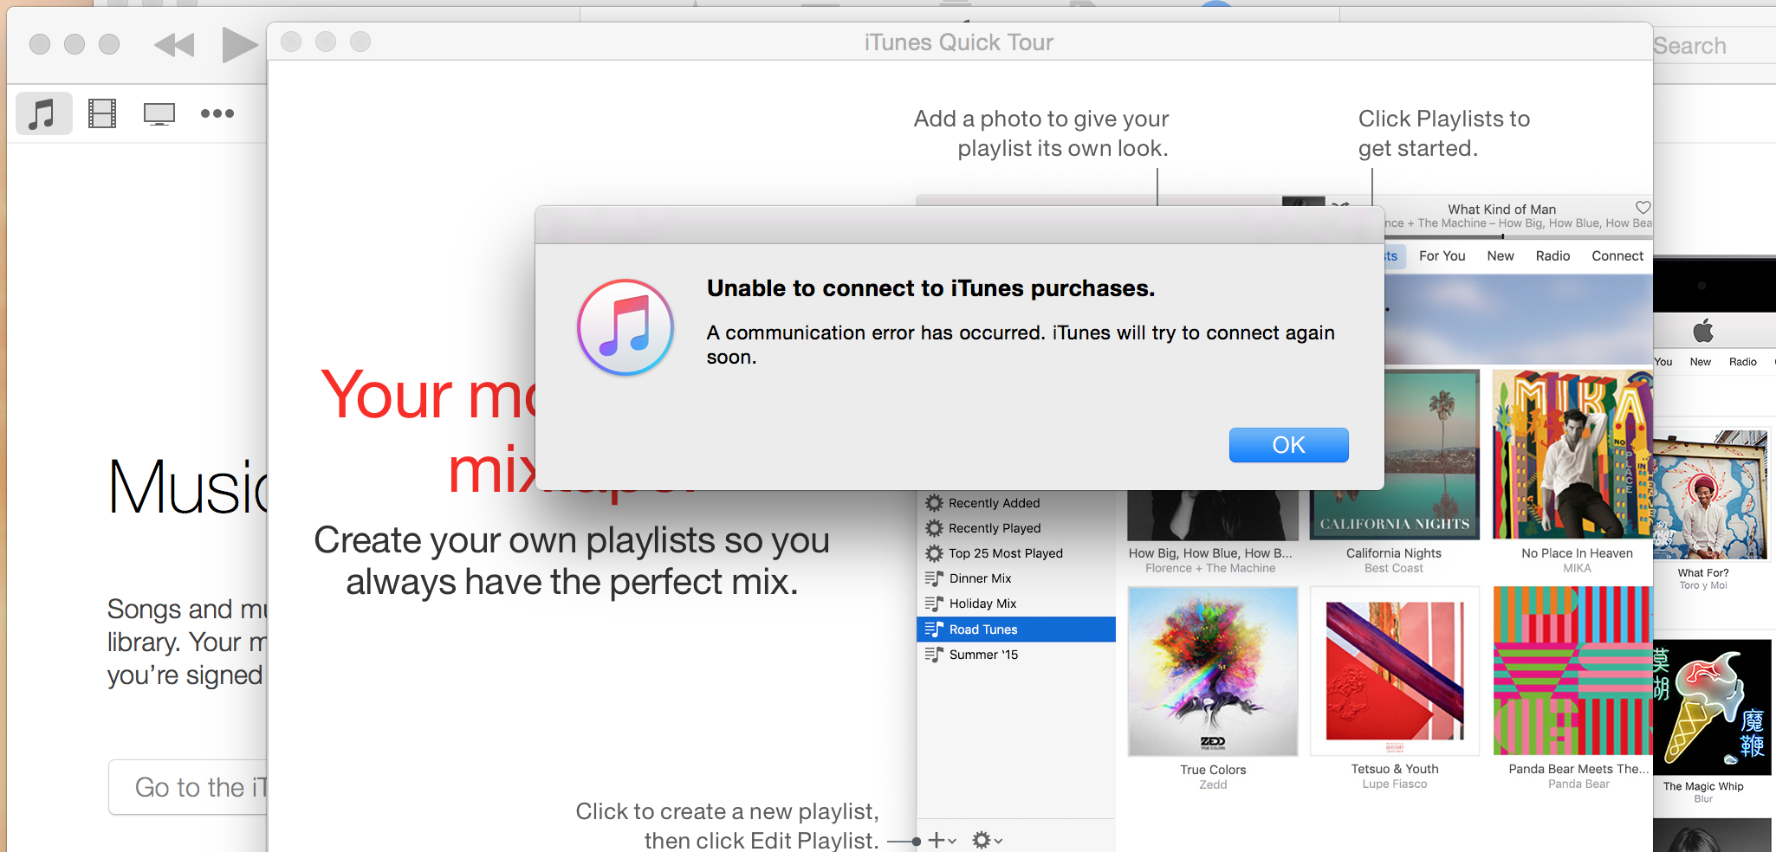Click the artist name 'Lupe Fiasco'
Viewport: 1776px width, 852px height.
[x=1395, y=784]
